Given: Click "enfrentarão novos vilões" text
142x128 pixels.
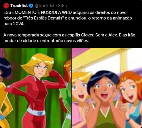Looking at the screenshot, I should tap(65, 41).
